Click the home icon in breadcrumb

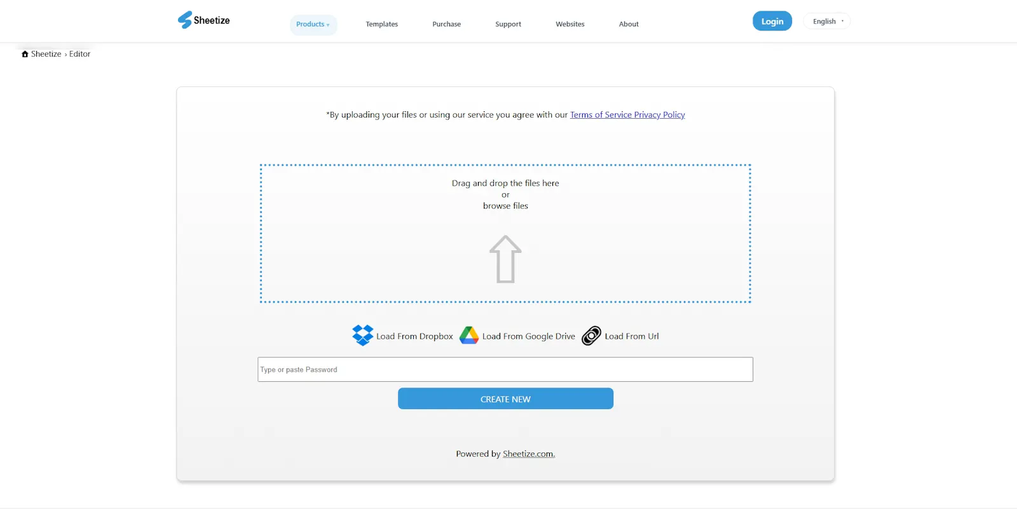click(x=25, y=54)
